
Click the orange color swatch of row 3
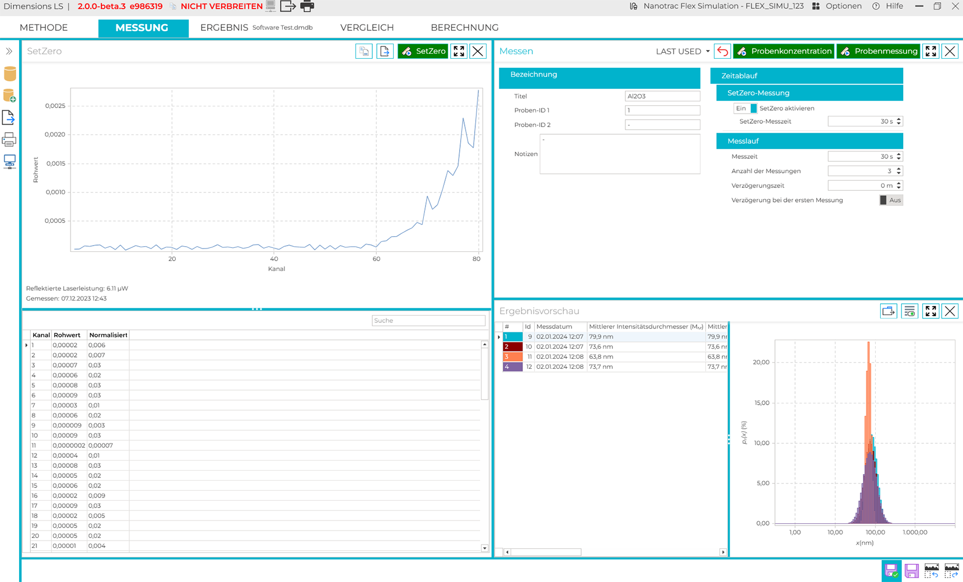click(512, 357)
